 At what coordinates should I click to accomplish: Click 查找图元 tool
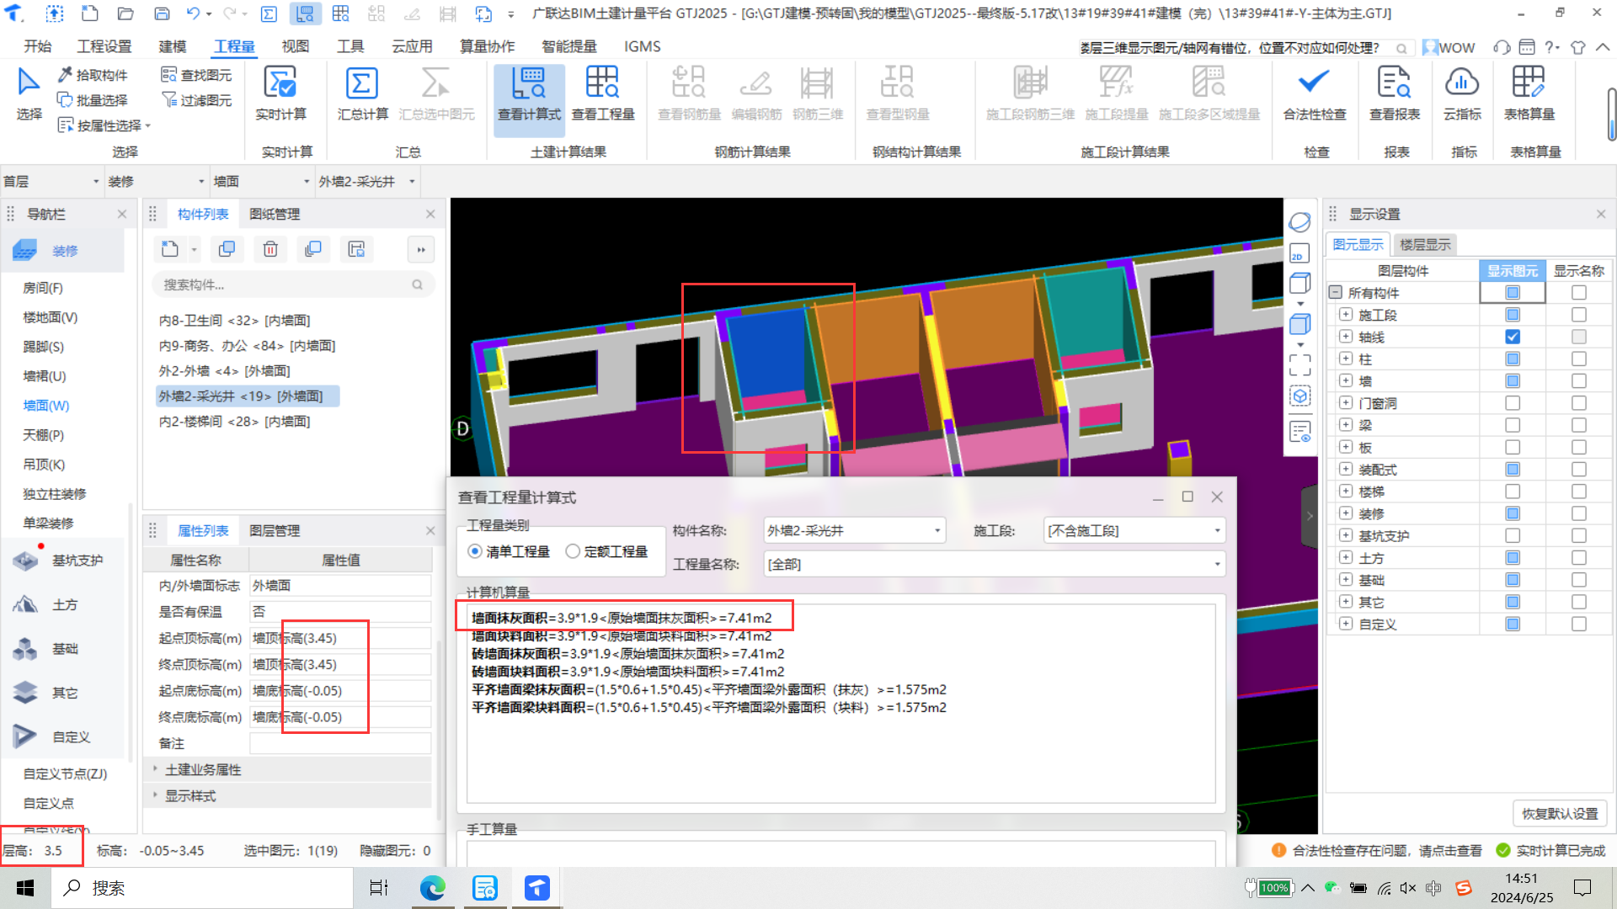pos(196,75)
